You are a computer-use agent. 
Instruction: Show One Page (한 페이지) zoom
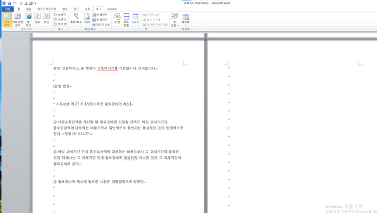pyautogui.click(x=100, y=15)
